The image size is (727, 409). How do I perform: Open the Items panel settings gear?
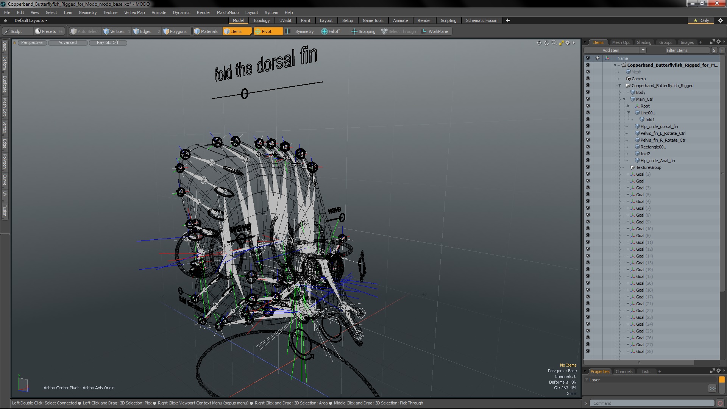(718, 42)
